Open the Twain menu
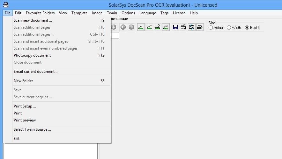Image resolution: width=282 pixels, height=159 pixels. click(x=112, y=13)
